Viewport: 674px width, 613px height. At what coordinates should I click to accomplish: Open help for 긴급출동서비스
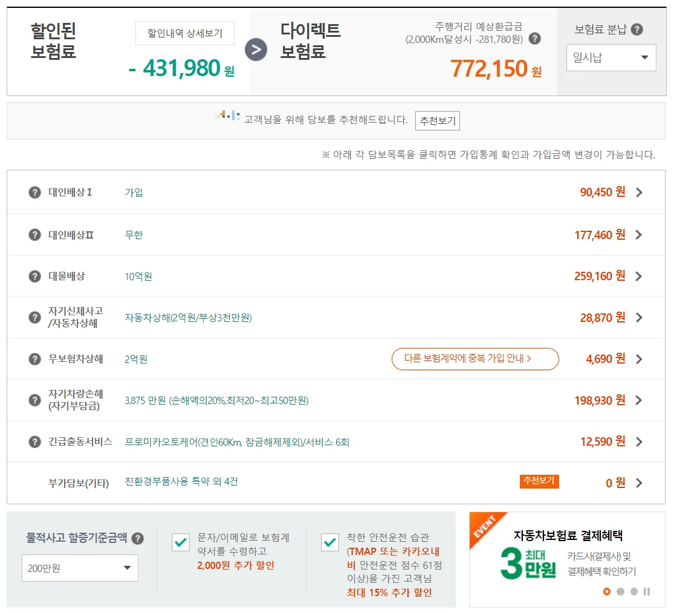(34, 441)
